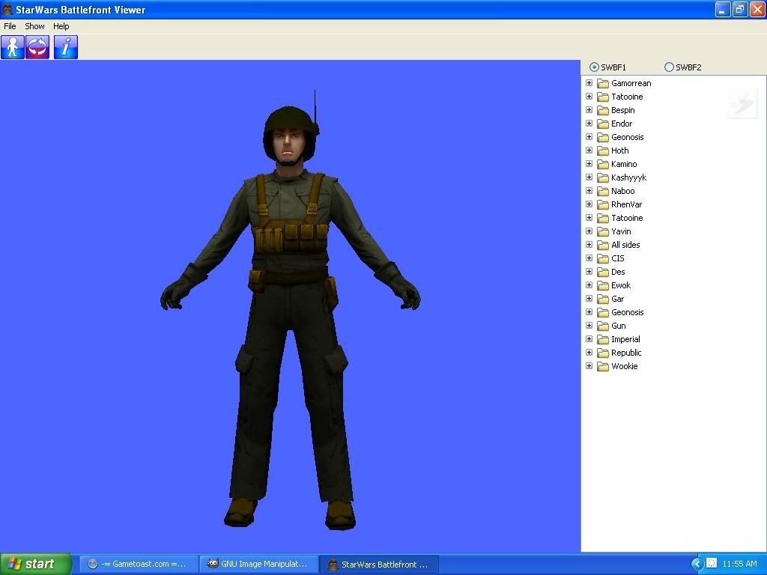This screenshot has height=575, width=767.
Task: Open the Show menu
Action: (34, 26)
